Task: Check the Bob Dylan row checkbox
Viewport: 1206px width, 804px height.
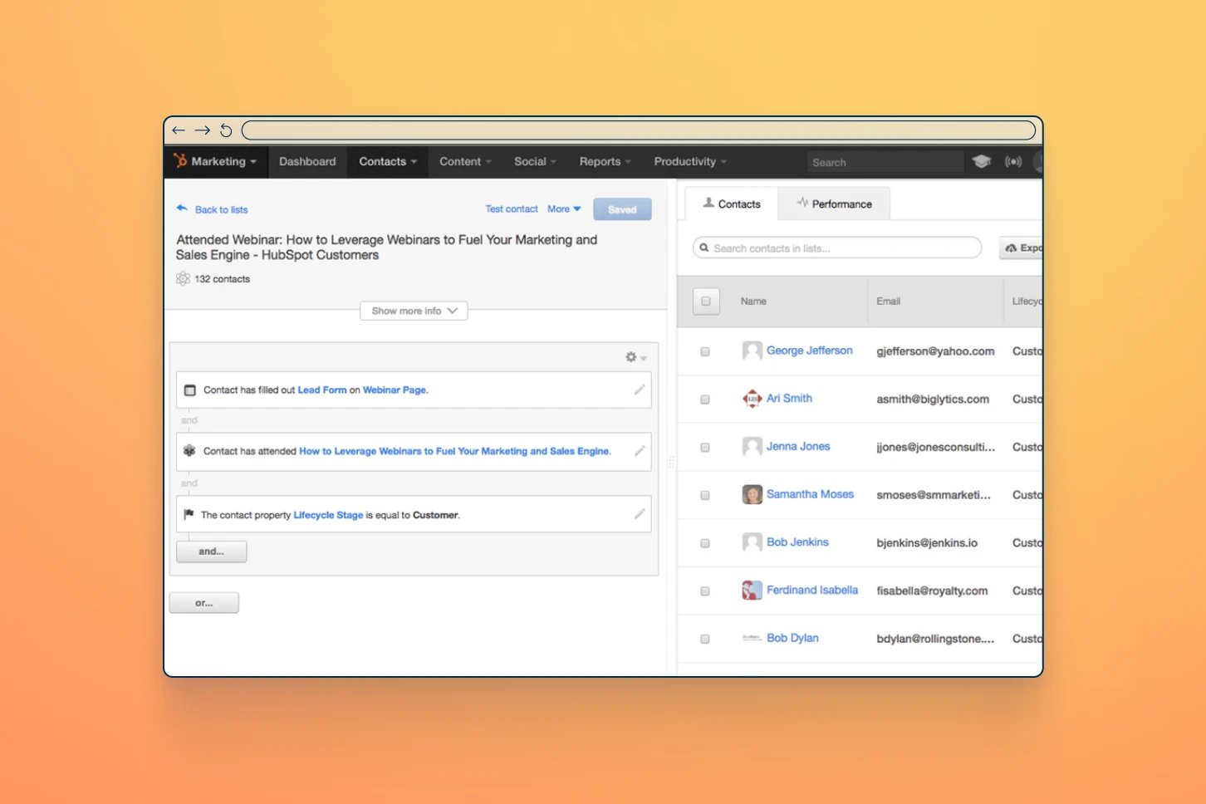Action: [705, 640]
